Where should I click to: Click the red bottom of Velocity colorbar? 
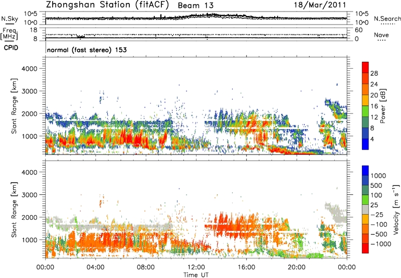point(365,248)
